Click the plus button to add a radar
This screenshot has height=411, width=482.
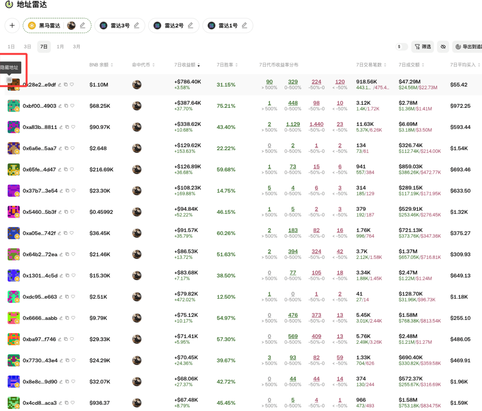click(12, 26)
